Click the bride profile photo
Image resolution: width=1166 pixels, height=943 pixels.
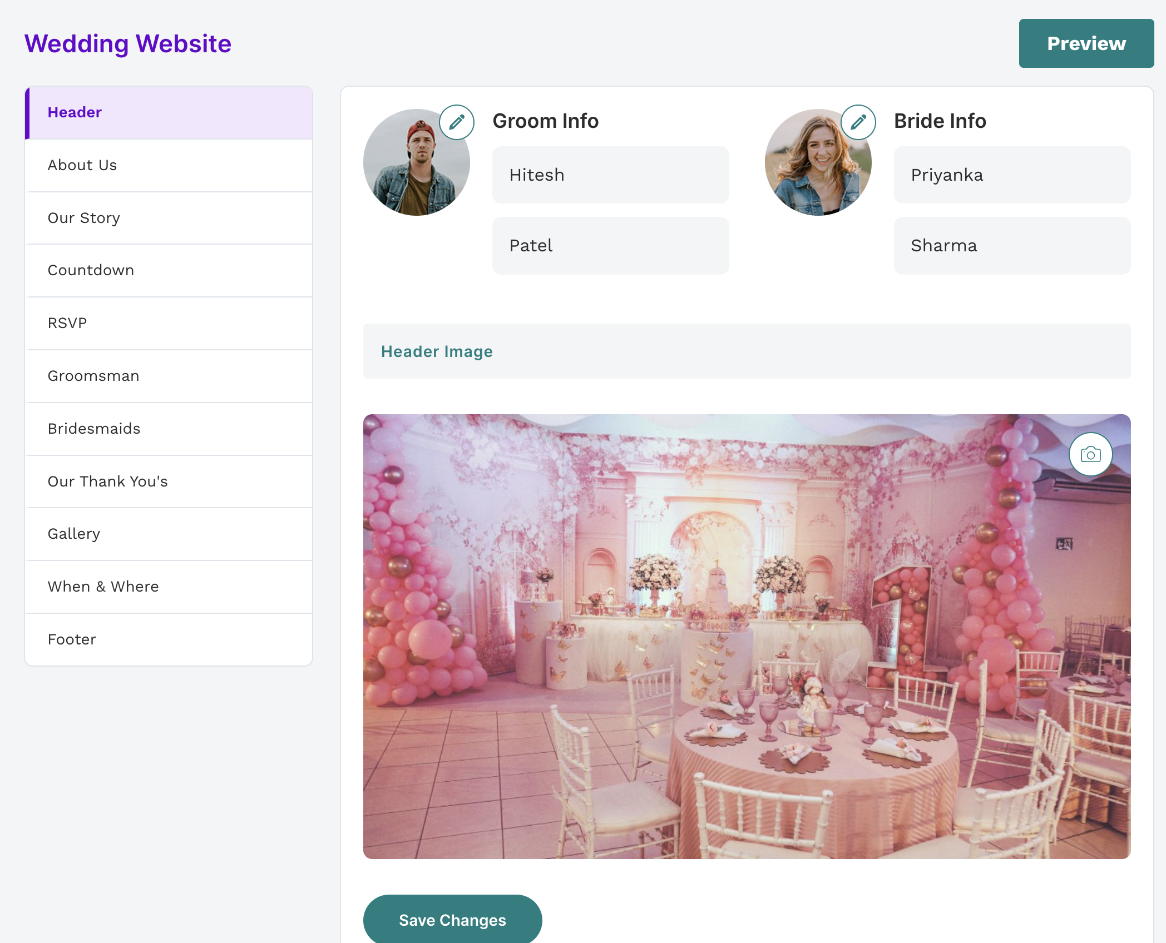click(818, 162)
